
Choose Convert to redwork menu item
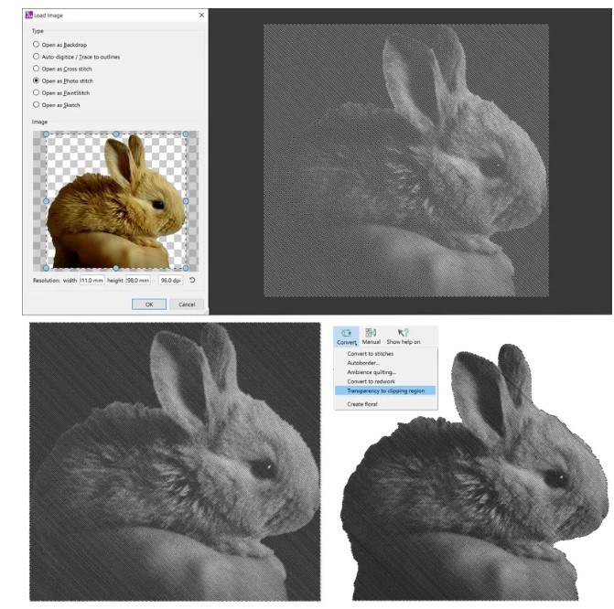[x=372, y=381]
